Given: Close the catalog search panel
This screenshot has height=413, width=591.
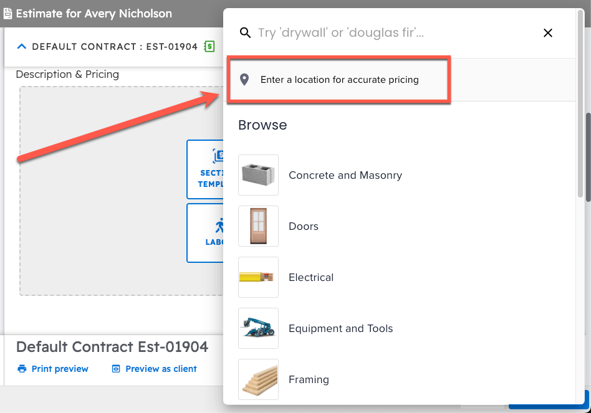Looking at the screenshot, I should [x=548, y=33].
